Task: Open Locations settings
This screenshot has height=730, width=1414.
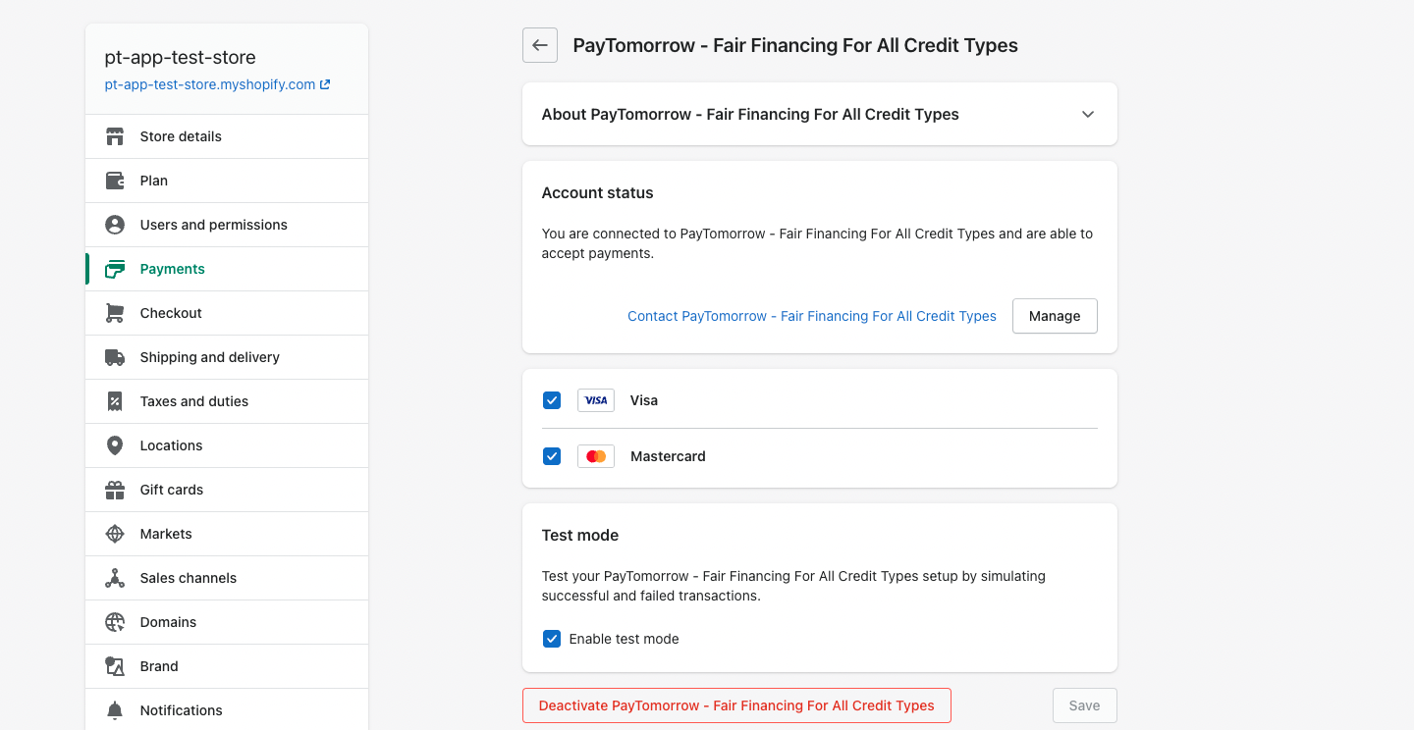Action: pyautogui.click(x=227, y=445)
